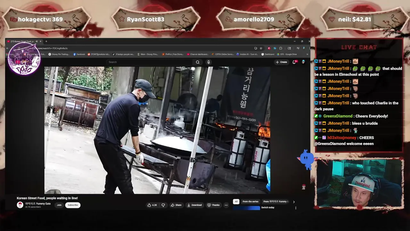Image resolution: width=410 pixels, height=231 pixels.
Task: Open Invideo AI bookmark
Action: (247, 54)
